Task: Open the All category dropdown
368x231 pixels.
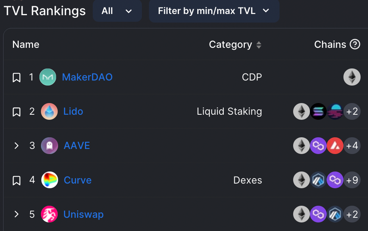Action: [x=117, y=11]
